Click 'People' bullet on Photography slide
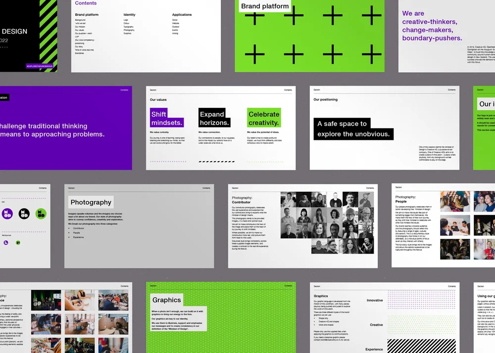 click(76, 232)
